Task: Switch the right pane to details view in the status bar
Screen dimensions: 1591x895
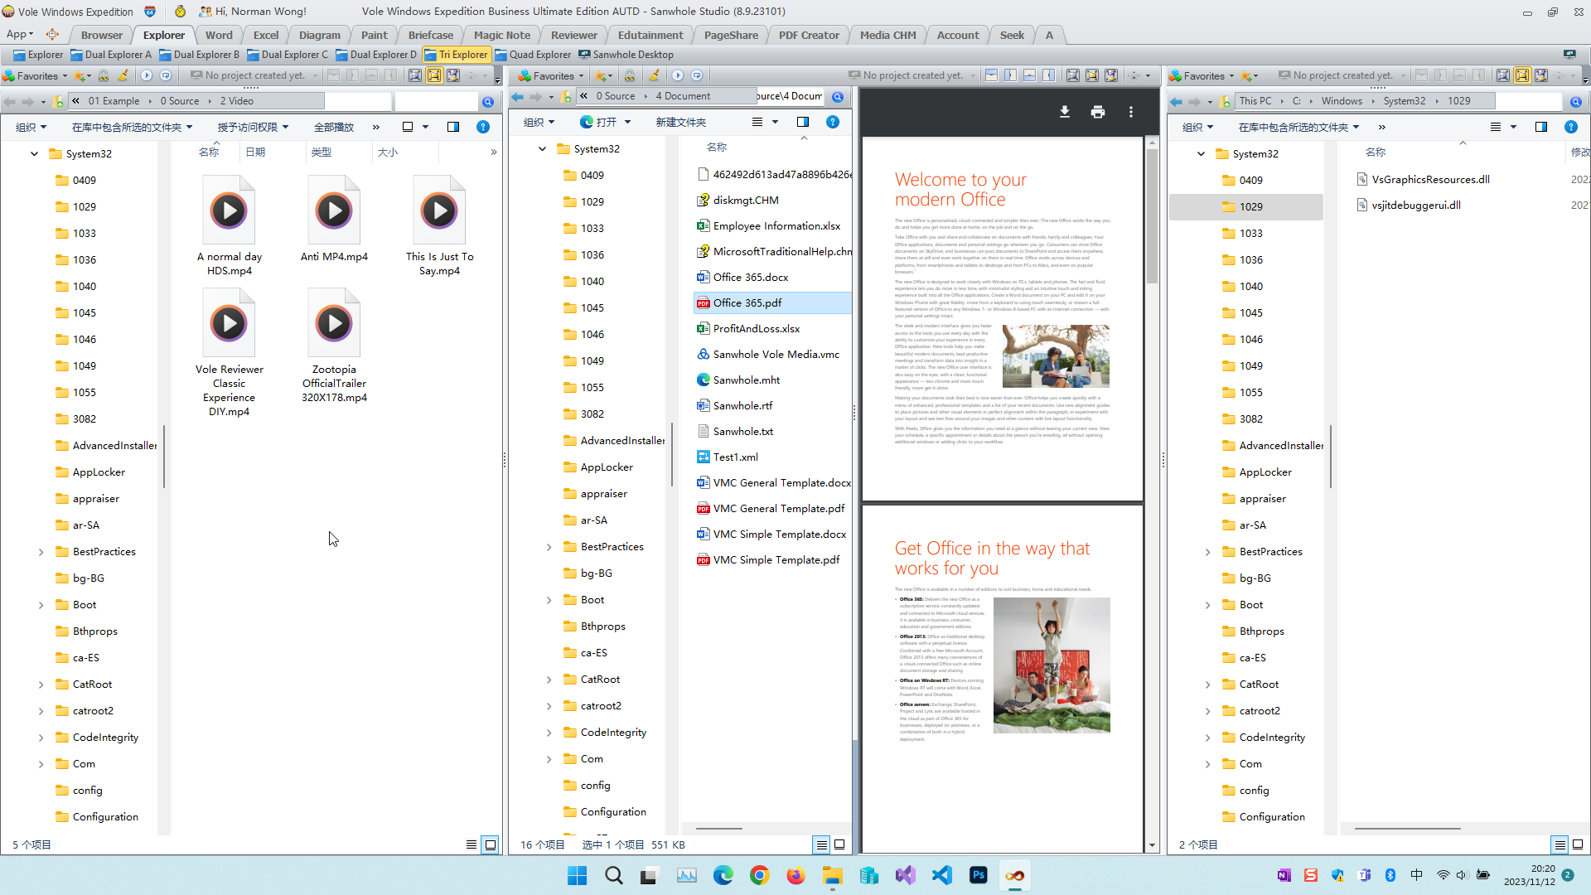Action: 1560,844
